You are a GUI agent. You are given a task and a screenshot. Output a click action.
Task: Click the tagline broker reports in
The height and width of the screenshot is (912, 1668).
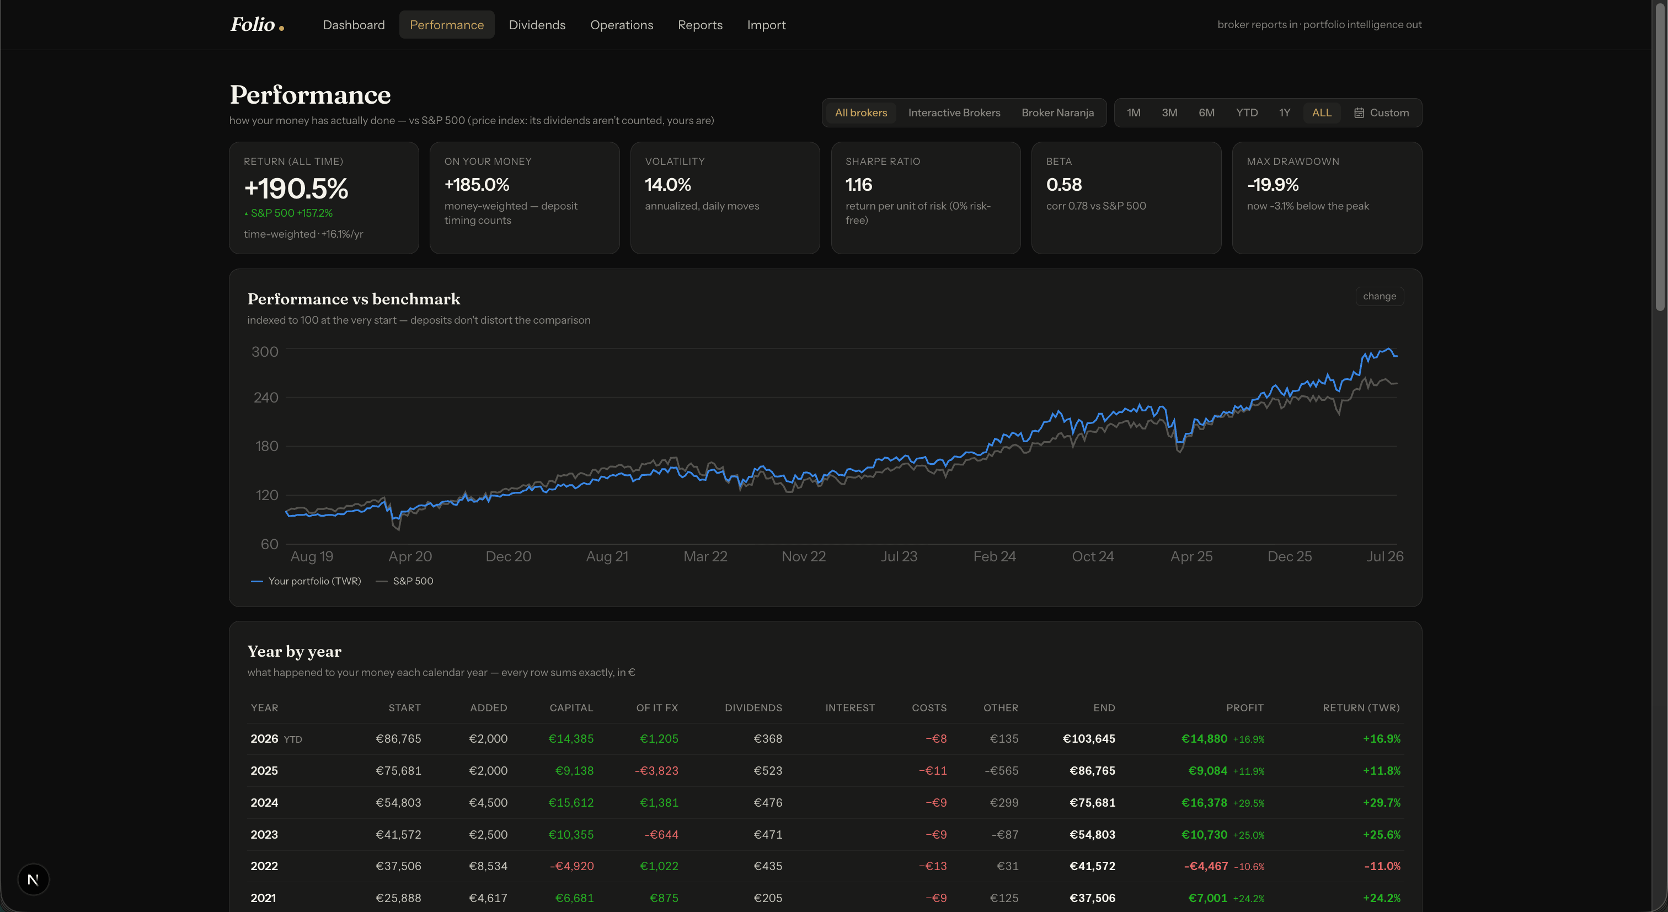click(x=1319, y=25)
